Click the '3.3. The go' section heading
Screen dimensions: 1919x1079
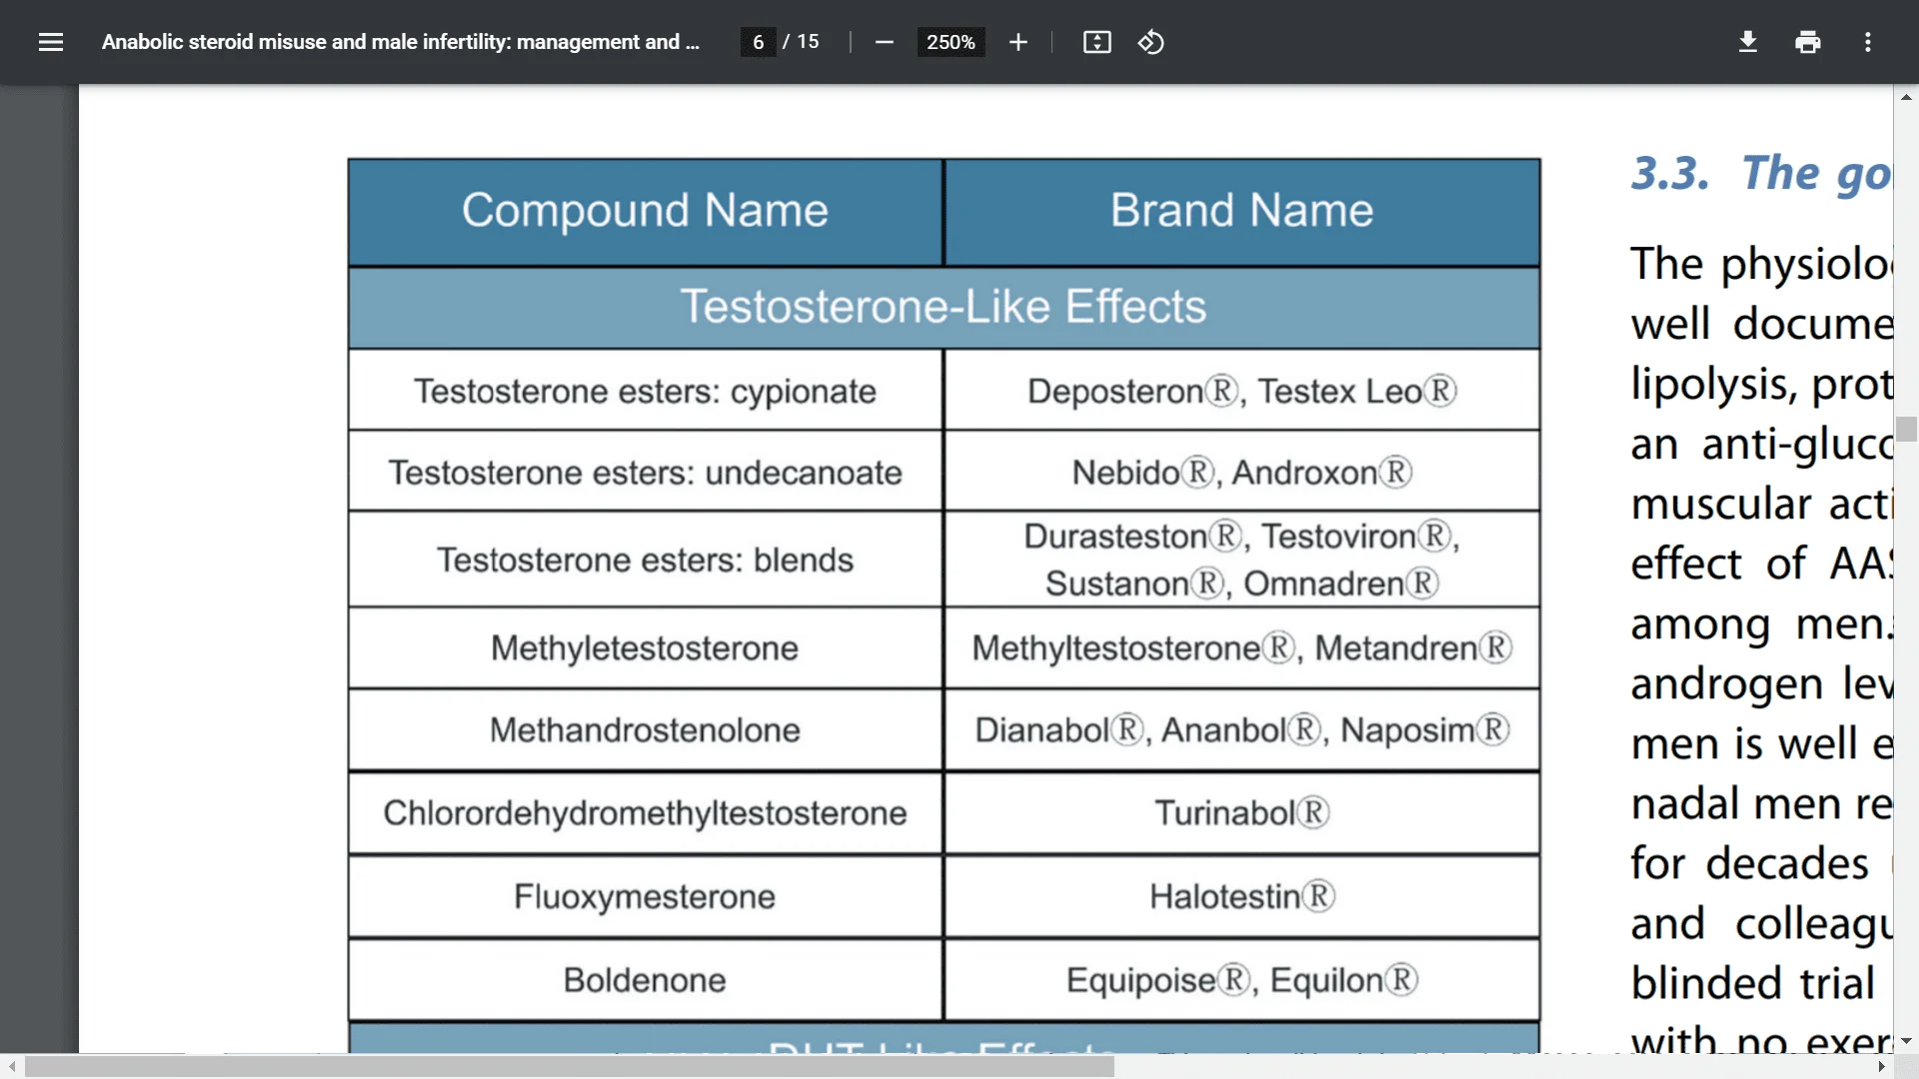coord(1761,174)
